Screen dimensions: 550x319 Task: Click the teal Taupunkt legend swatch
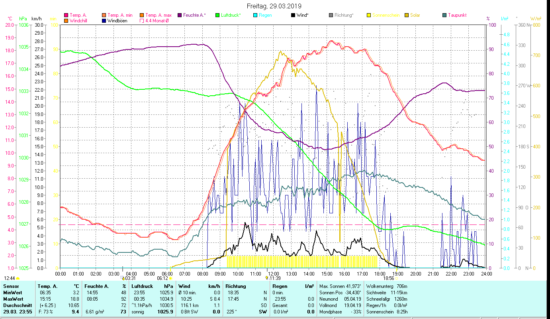[x=444, y=15]
